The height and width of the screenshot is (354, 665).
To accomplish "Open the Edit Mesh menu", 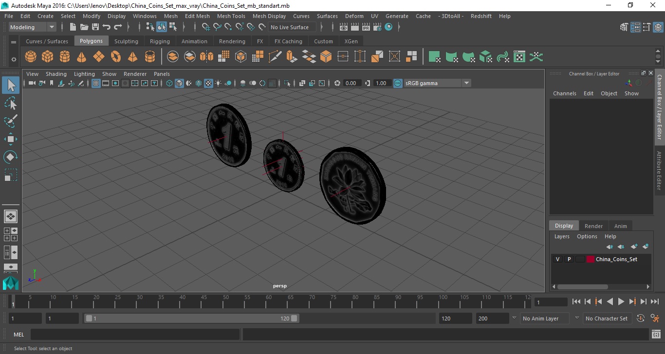I will pos(197,16).
